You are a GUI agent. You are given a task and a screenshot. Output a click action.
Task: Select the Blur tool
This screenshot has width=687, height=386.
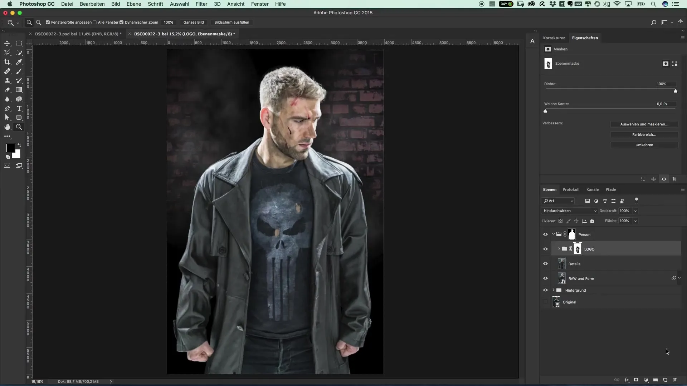(x=7, y=99)
